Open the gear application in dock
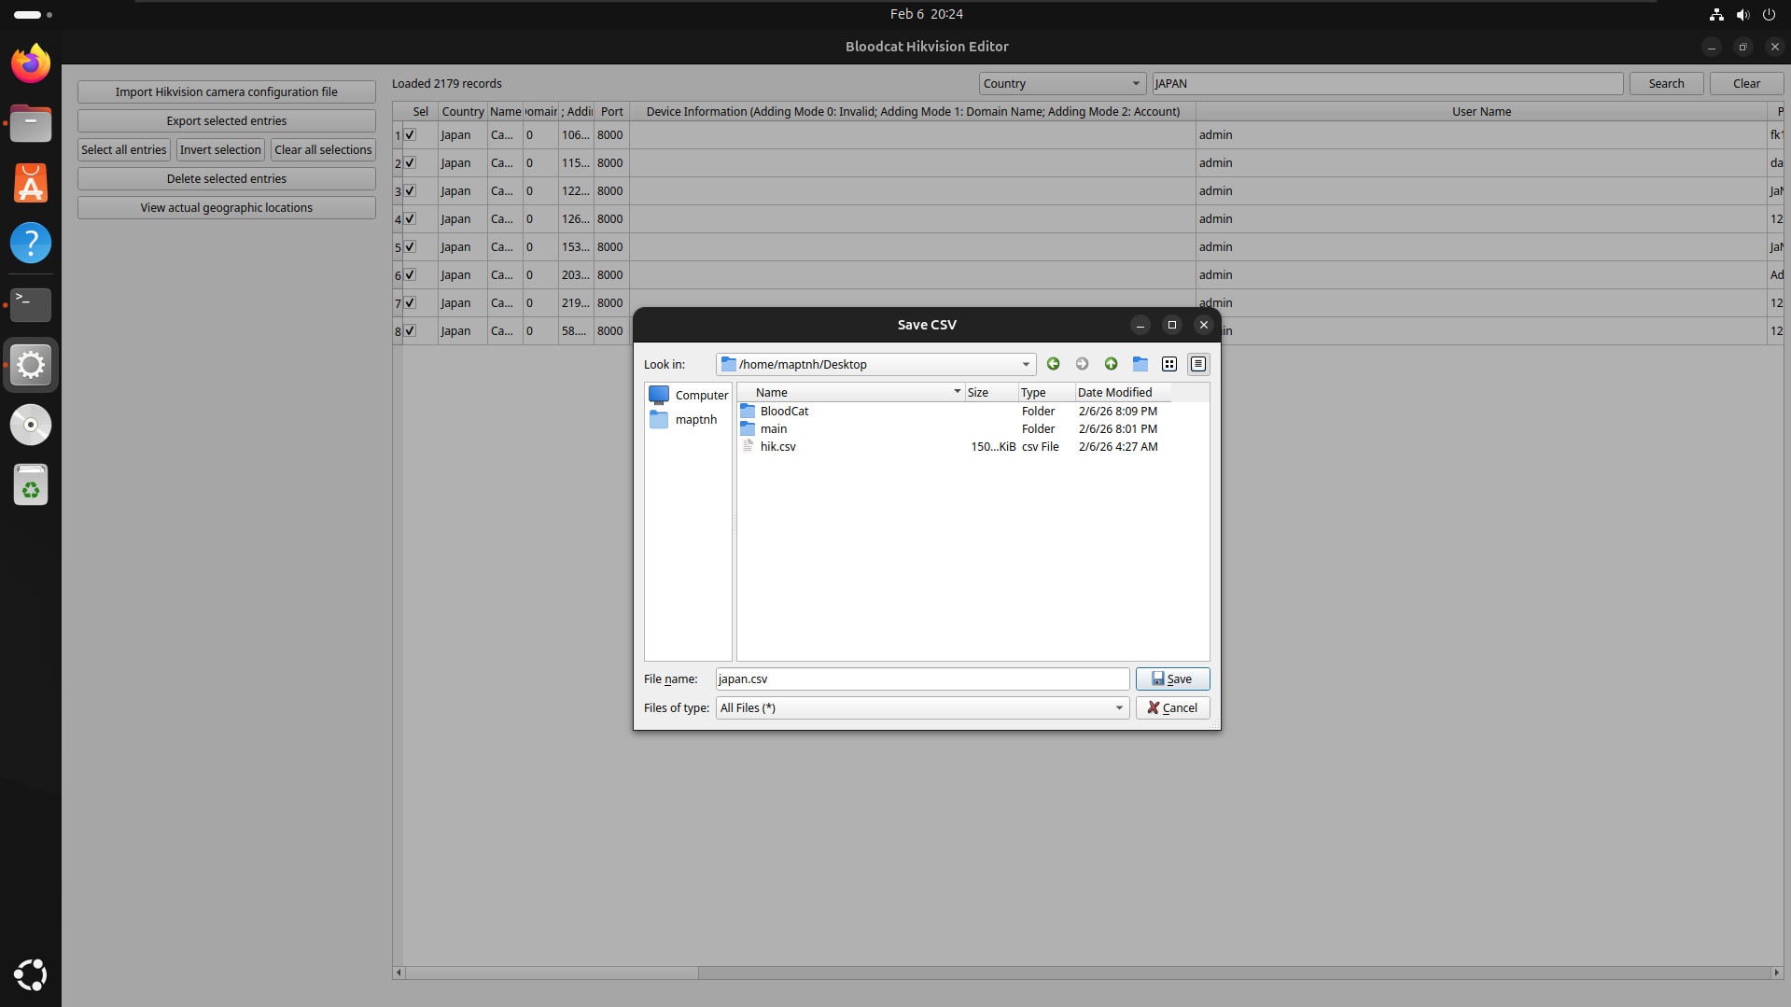The image size is (1791, 1007). 31,365
